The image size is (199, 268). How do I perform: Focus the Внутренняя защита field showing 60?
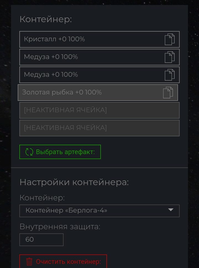coord(41,240)
